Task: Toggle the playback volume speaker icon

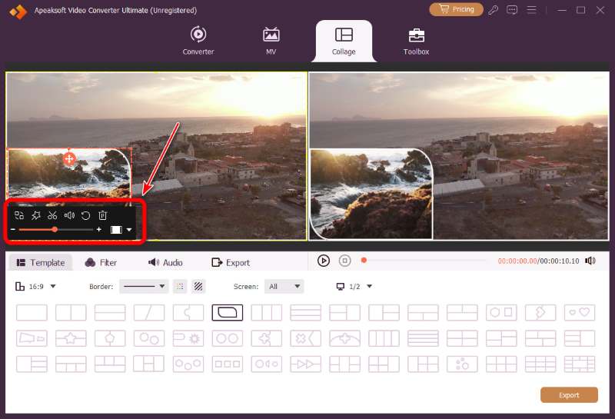Action: pyautogui.click(x=590, y=261)
